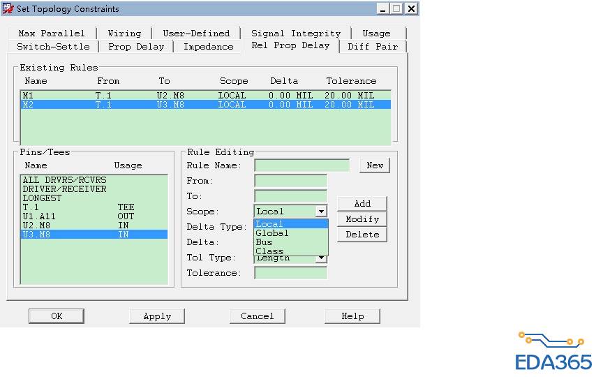Choose Local from the Scope list

point(291,224)
